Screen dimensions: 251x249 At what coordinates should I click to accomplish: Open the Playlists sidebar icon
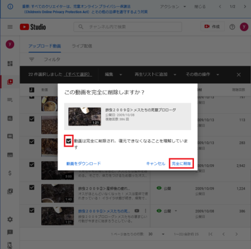[x=10, y=99]
